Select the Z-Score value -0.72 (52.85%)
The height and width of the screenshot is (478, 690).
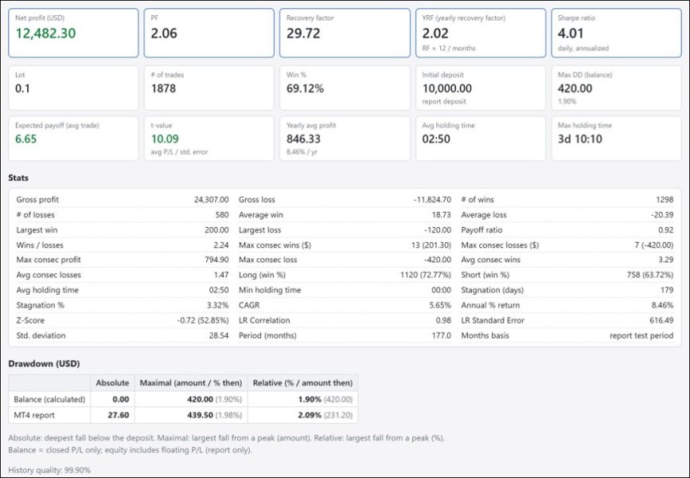(203, 320)
